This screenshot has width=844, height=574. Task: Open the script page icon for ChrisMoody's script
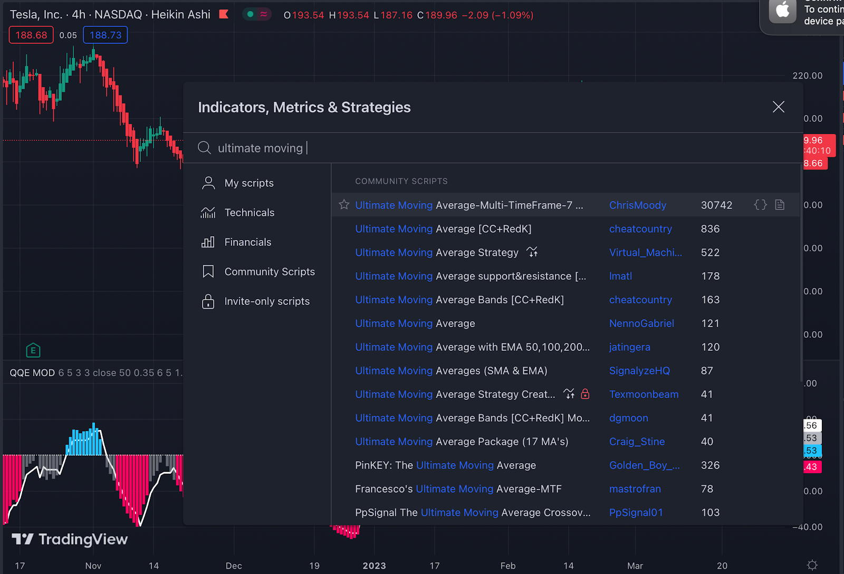[780, 205]
